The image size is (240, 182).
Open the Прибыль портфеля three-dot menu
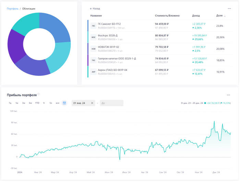pyautogui.click(x=228, y=95)
